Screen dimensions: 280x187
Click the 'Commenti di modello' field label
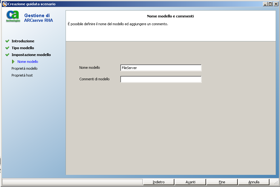(x=94, y=79)
